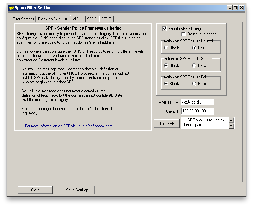Click the Close button at bottom
Image resolution: width=253 pixels, height=207 pixels.
pos(35,190)
